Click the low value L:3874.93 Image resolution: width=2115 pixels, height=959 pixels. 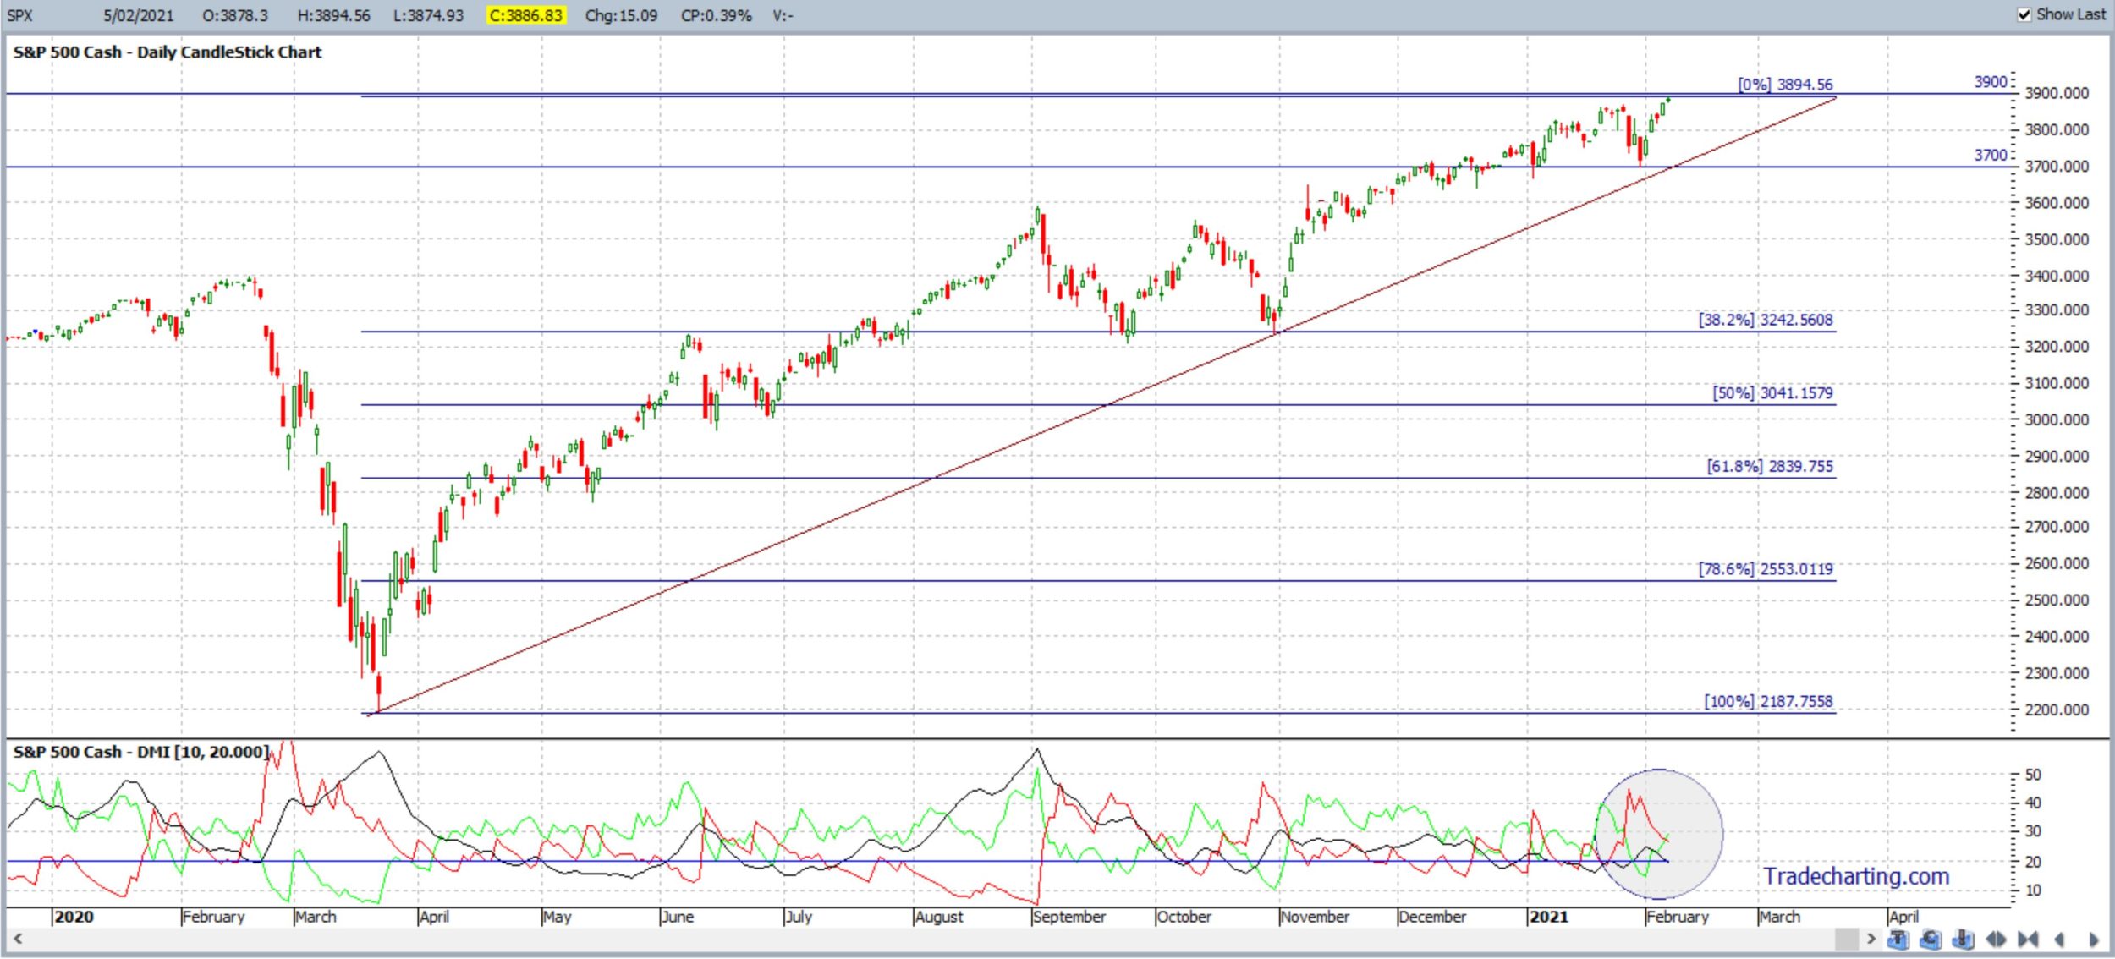[428, 16]
